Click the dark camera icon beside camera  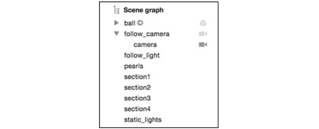pos(203,45)
